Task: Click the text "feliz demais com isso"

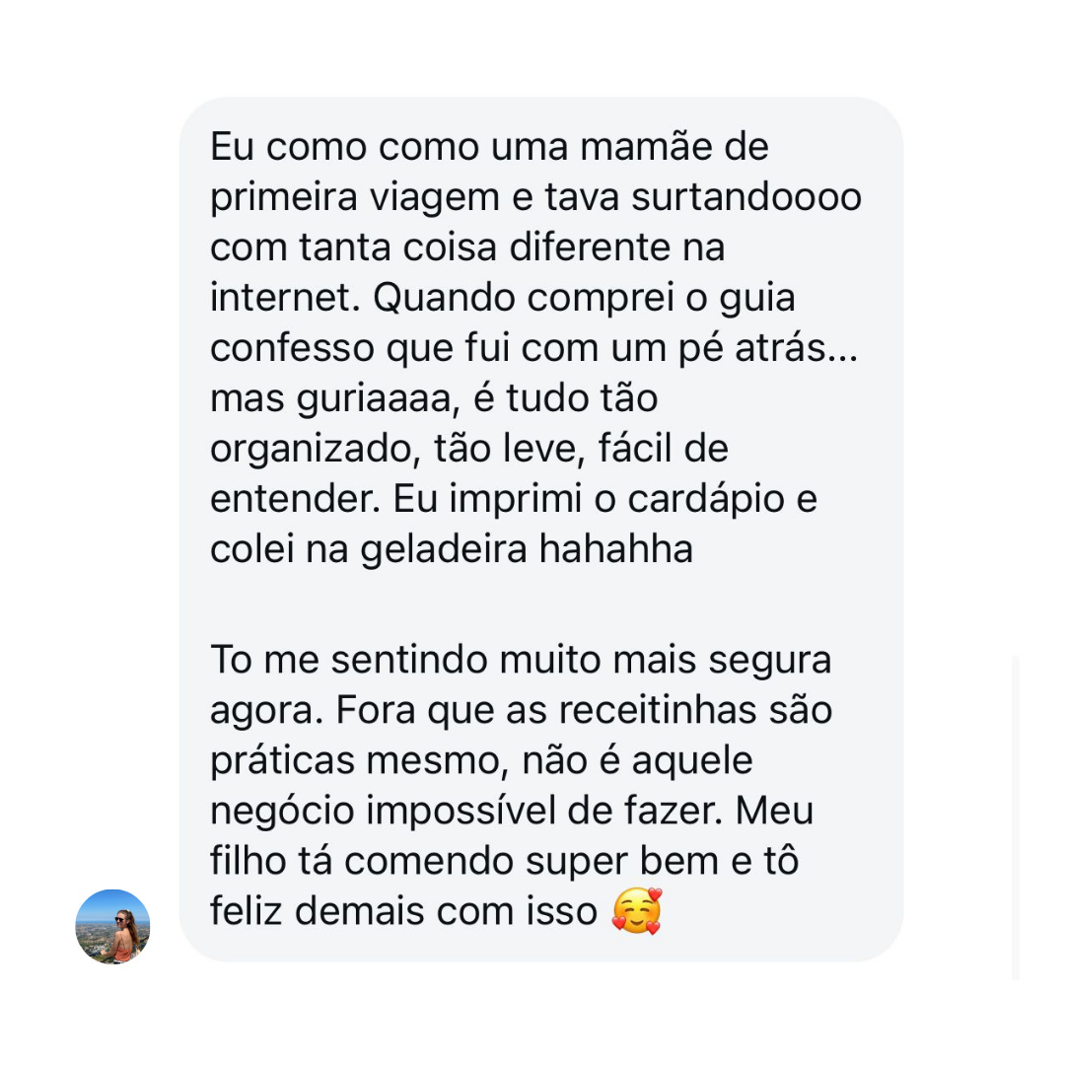Action: point(403,911)
